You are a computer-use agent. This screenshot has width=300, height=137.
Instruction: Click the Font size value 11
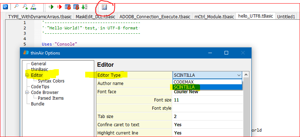click(208, 100)
